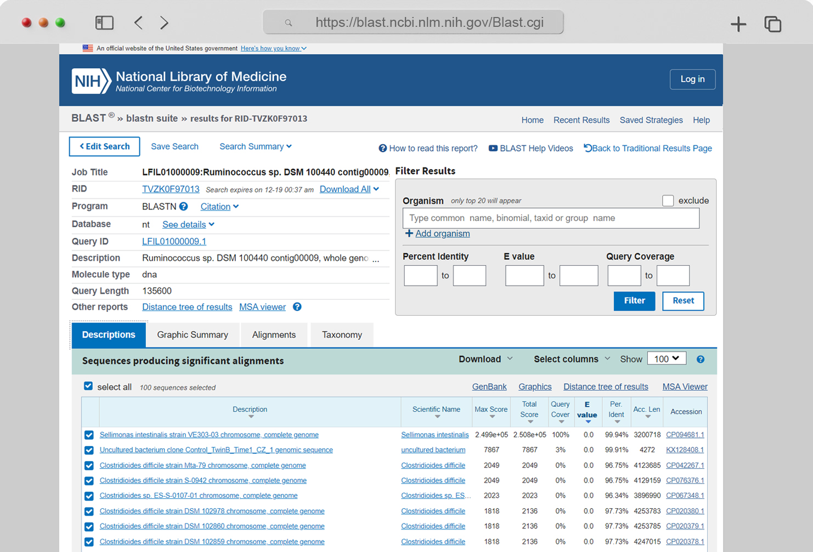The height and width of the screenshot is (552, 813).
Task: Switch to the Graphic Summary tab
Action: point(193,335)
